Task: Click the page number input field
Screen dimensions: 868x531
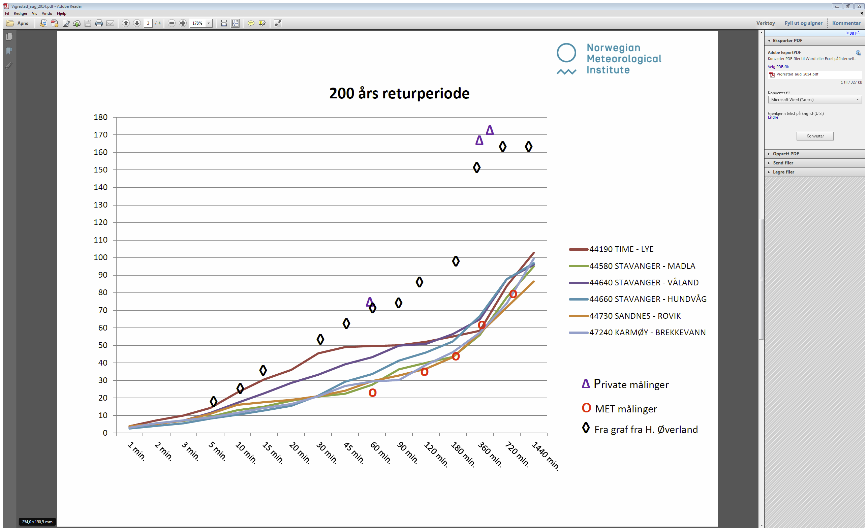Action: (148, 23)
